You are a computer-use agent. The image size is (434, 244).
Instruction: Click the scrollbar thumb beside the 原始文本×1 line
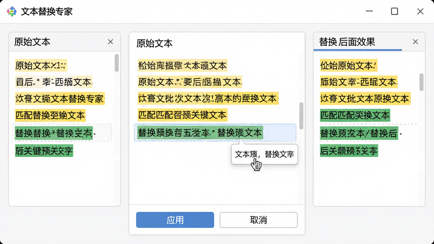point(117,63)
